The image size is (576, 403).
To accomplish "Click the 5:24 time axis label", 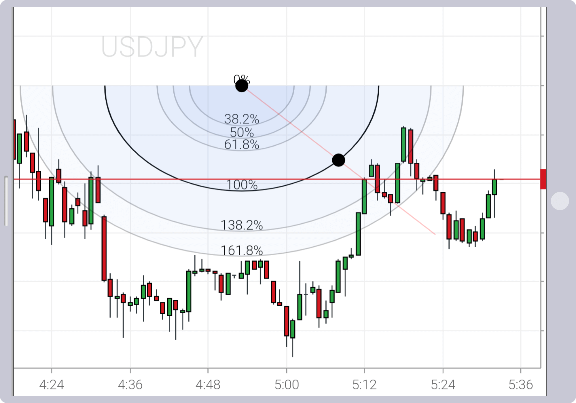I will pos(443,385).
